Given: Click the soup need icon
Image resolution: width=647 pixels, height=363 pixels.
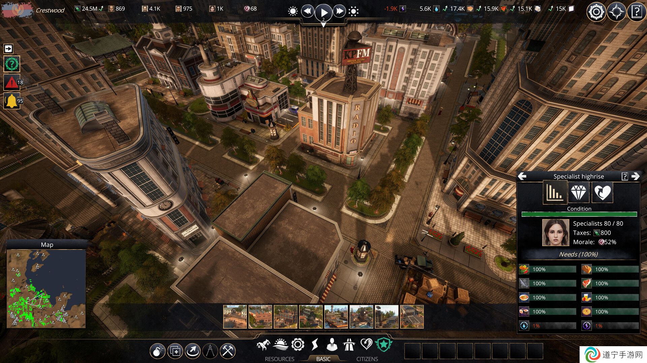Looking at the screenshot, I should [x=524, y=297].
